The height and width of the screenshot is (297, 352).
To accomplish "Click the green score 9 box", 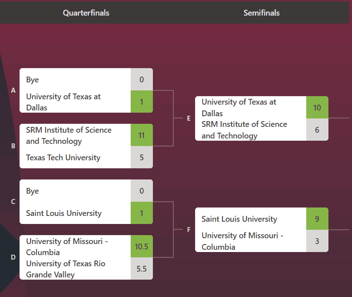I will pyautogui.click(x=317, y=219).
